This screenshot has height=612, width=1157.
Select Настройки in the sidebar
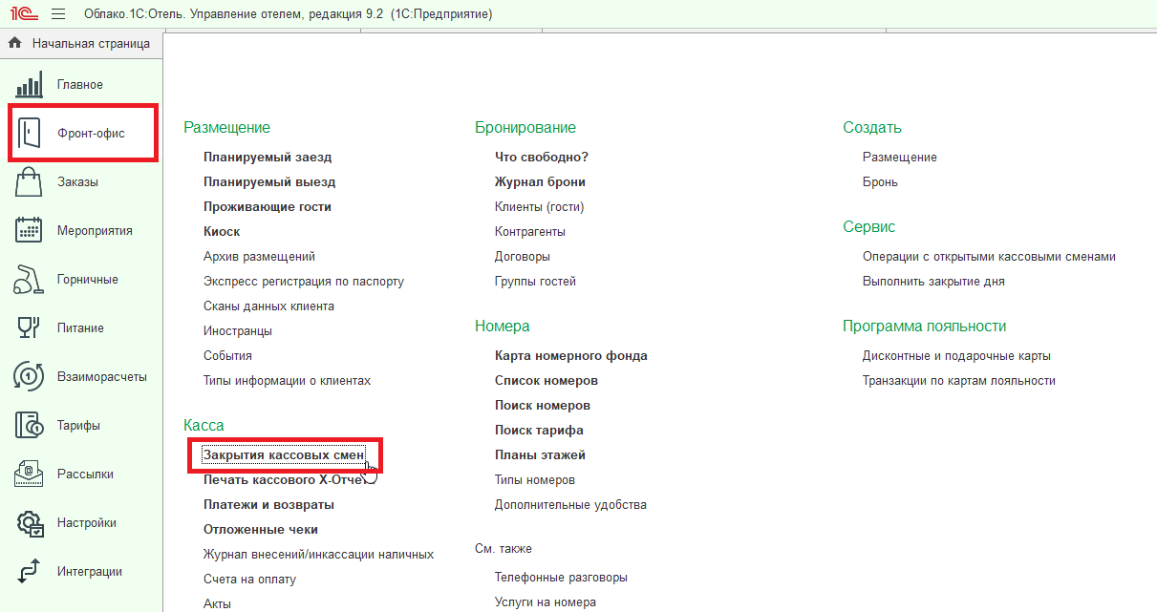[x=87, y=523]
